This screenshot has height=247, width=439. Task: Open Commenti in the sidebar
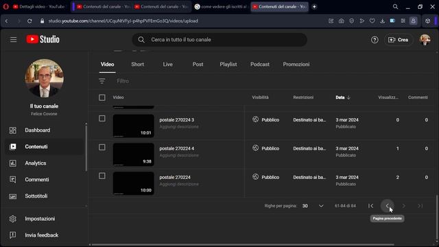[45, 180]
